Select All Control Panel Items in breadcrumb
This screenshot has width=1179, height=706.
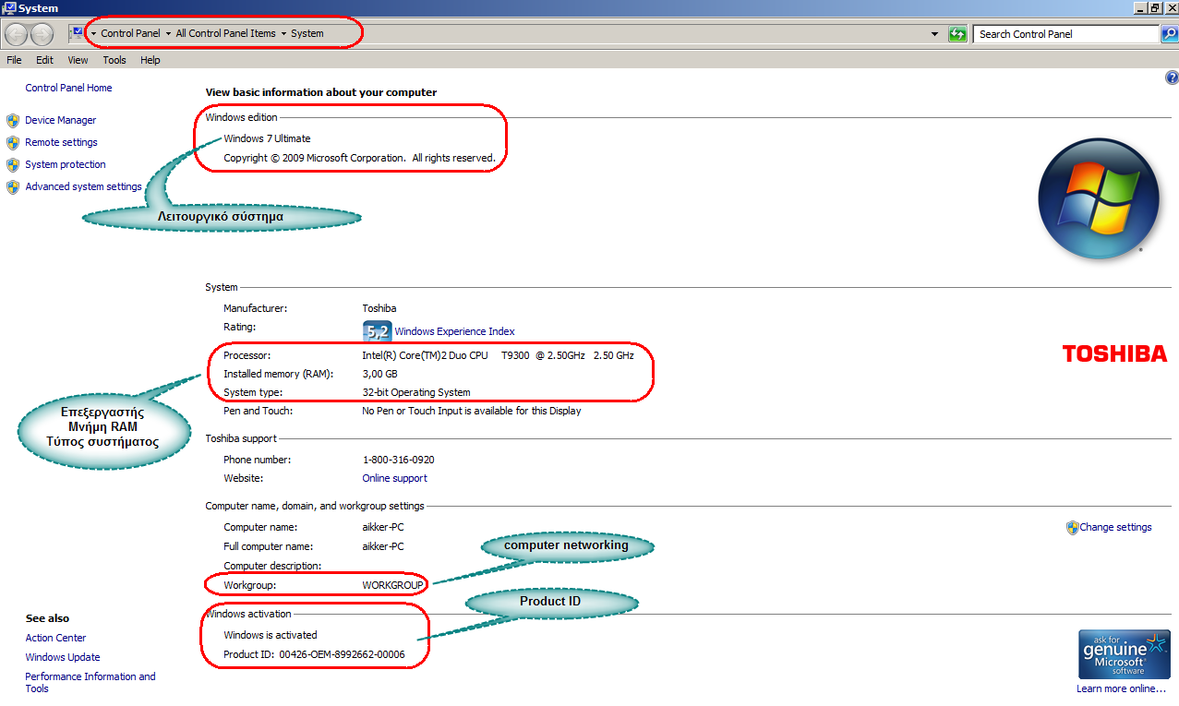pos(226,34)
